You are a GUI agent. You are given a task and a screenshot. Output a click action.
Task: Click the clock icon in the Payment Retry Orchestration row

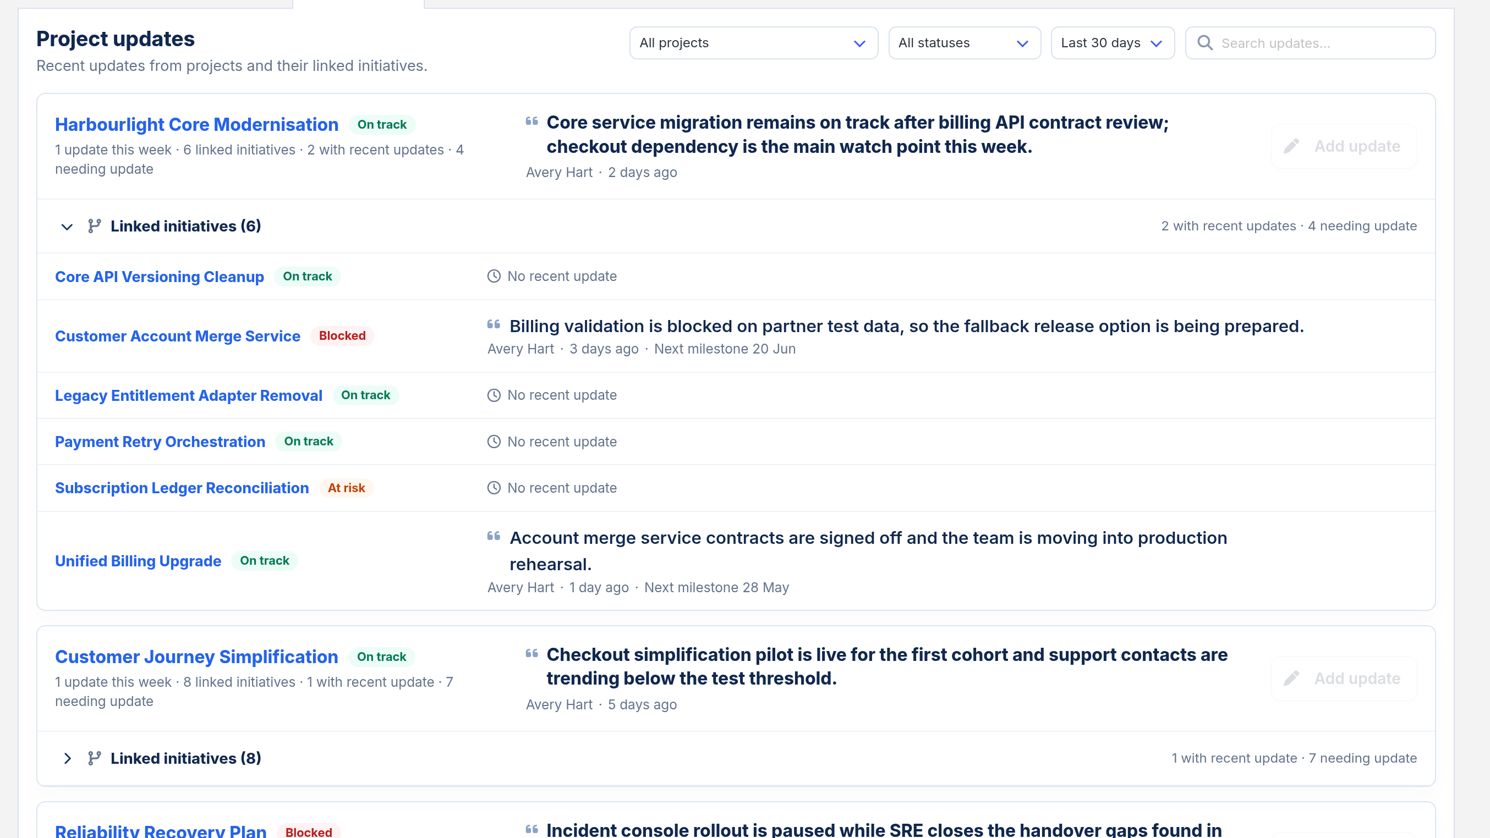494,442
